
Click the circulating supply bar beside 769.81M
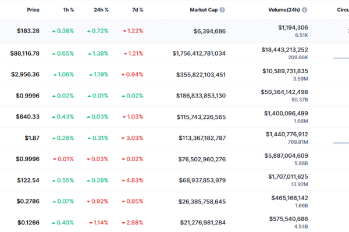click(x=341, y=143)
